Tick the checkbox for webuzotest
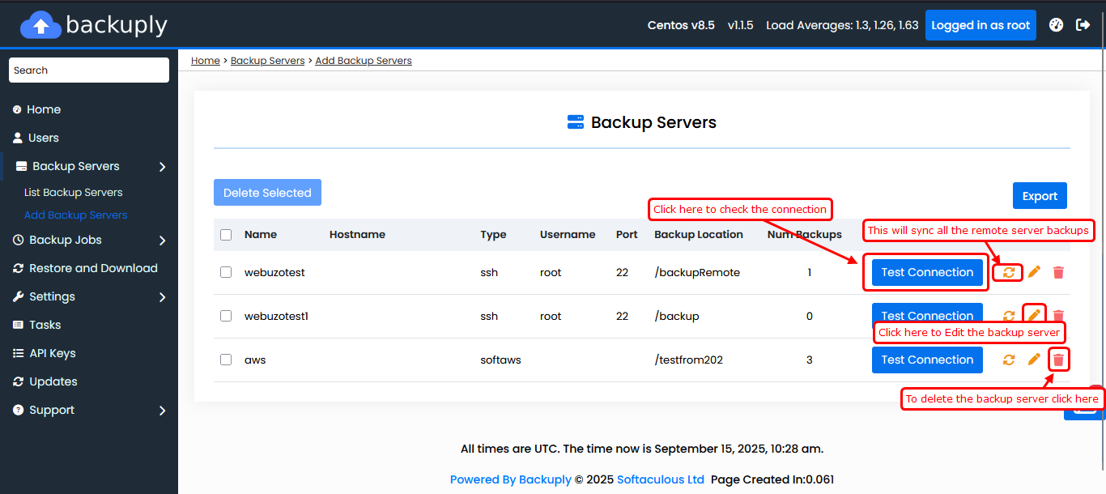The width and height of the screenshot is (1106, 494). [226, 273]
